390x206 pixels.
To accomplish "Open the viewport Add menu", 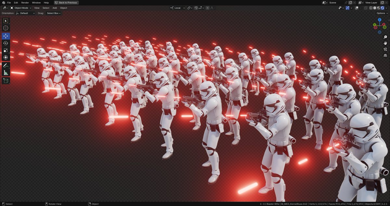I will pos(55,8).
